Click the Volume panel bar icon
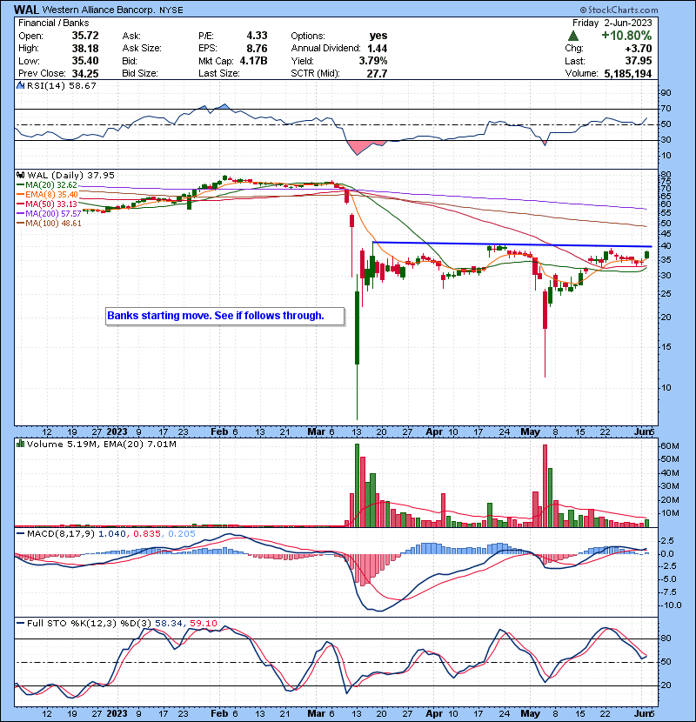696x722 pixels. tap(20, 444)
